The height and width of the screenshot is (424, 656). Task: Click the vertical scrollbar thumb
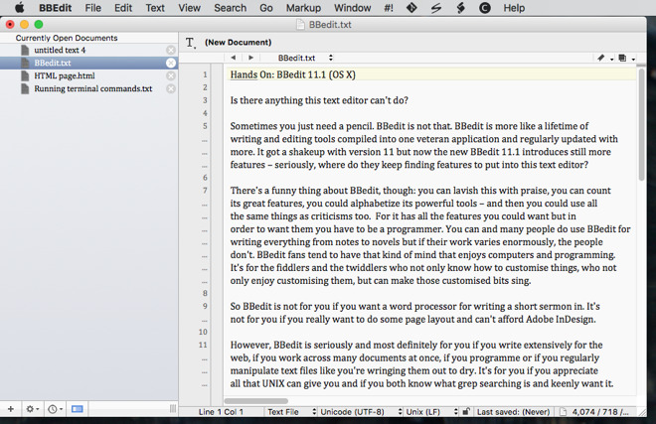(x=641, y=124)
